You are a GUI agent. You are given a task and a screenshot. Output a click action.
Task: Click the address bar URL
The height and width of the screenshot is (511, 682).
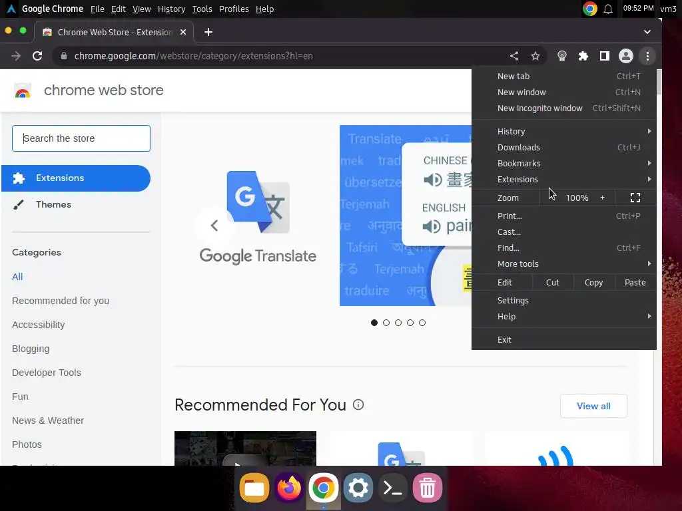(x=194, y=56)
